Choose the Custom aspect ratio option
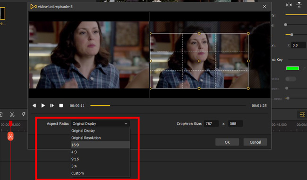This screenshot has width=307, height=180. (100, 173)
